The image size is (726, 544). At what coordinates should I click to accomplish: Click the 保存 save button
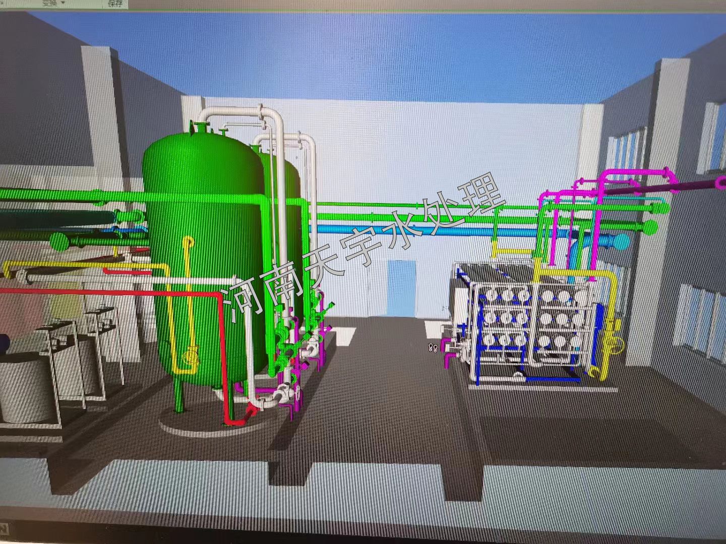click(115, 4)
